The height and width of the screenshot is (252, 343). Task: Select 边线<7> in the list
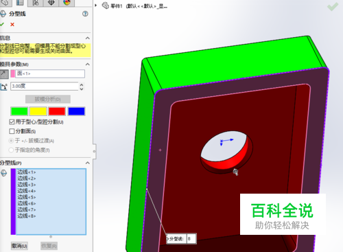point(27,209)
